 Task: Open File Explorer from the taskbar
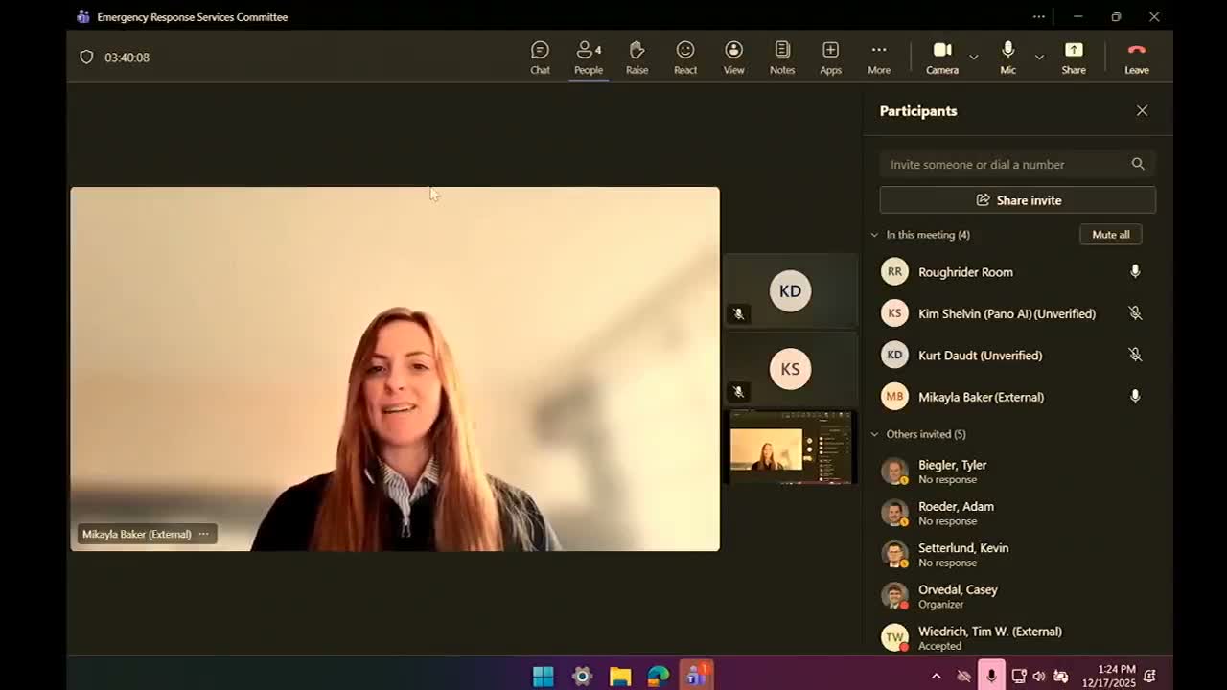620,676
